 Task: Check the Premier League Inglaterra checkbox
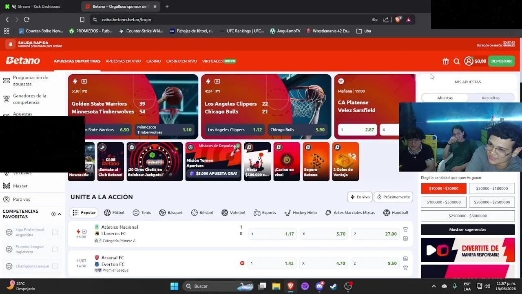55,249
